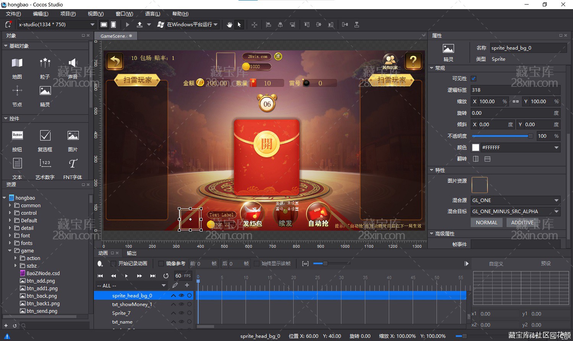
Task: Hide the sprite_head_bg_0 layer with eye icon
Action: [181, 296]
